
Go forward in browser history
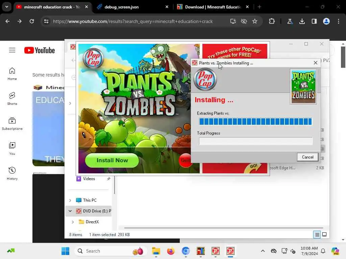pos(19,21)
